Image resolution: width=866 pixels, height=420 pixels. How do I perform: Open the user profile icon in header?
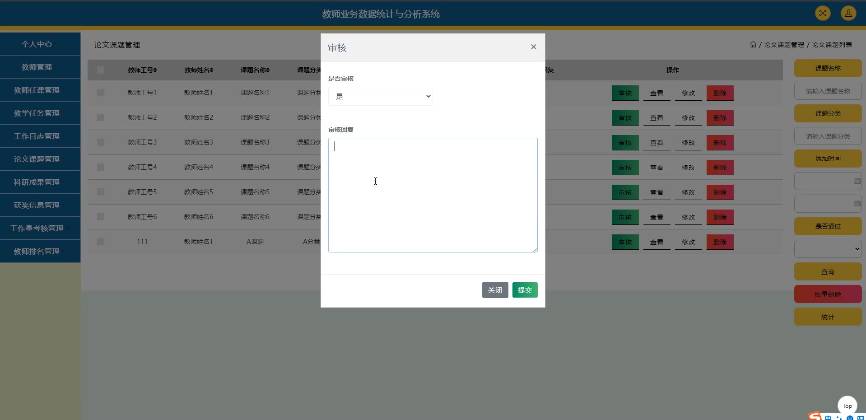[848, 13]
